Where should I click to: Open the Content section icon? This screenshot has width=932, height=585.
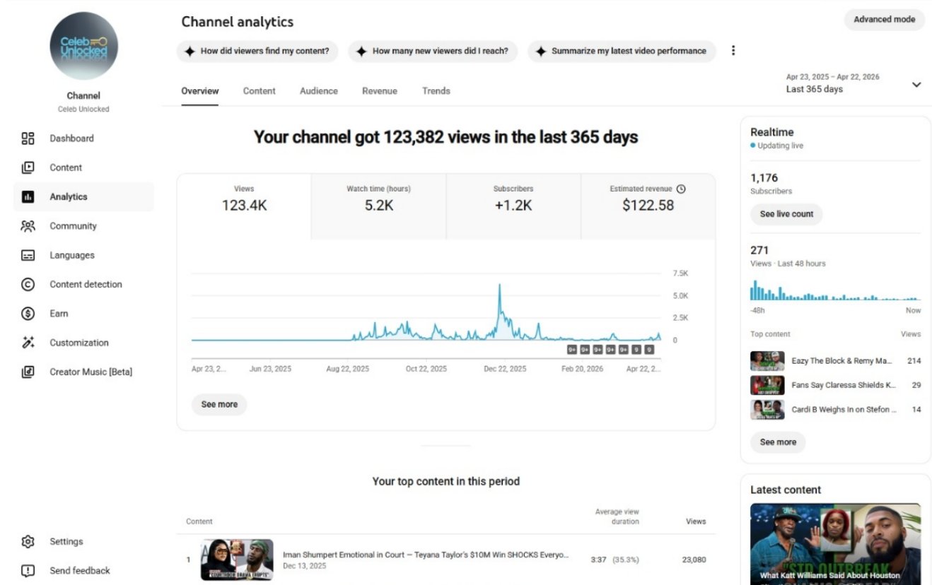28,167
